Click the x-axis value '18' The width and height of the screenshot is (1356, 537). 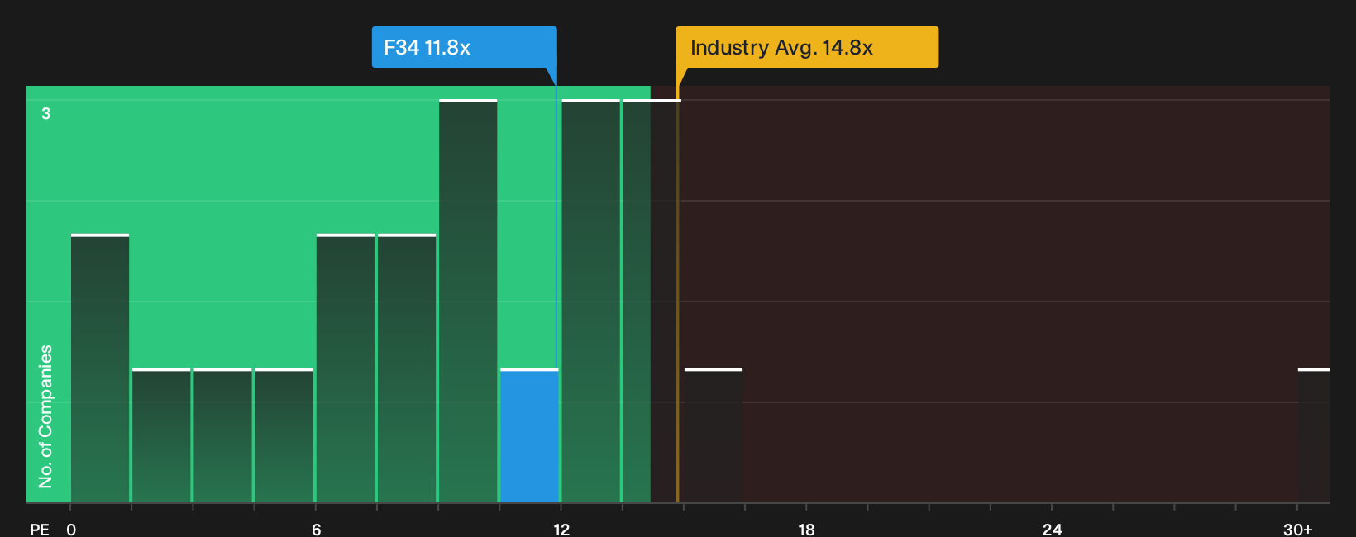point(806,530)
